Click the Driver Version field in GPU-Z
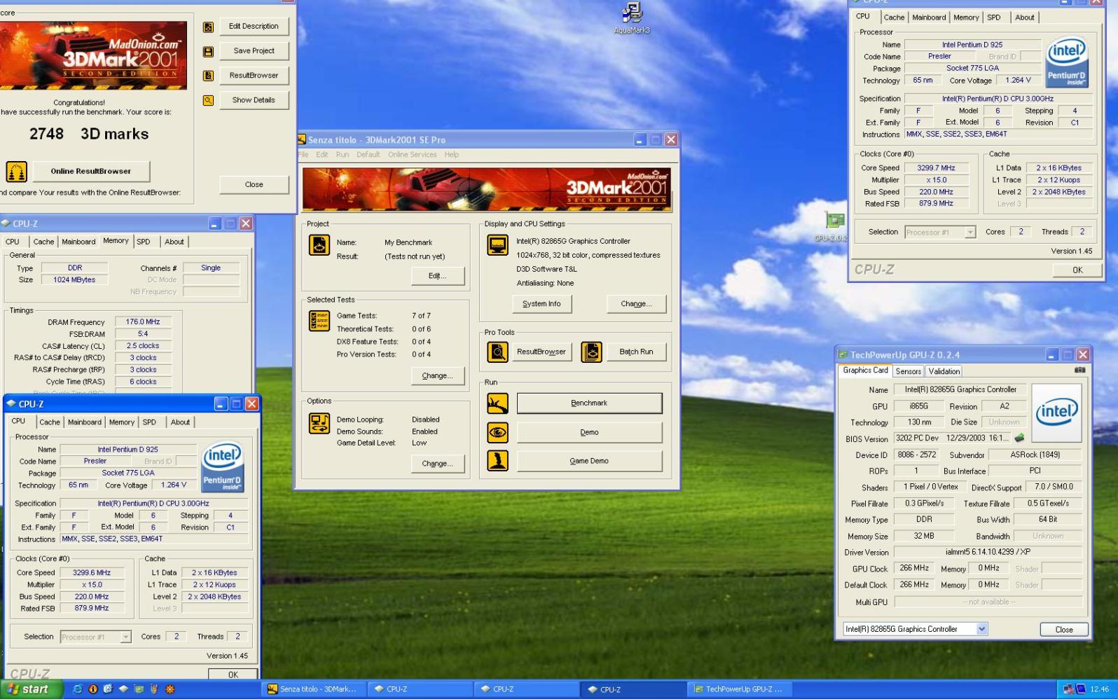The width and height of the screenshot is (1118, 699). click(988, 552)
